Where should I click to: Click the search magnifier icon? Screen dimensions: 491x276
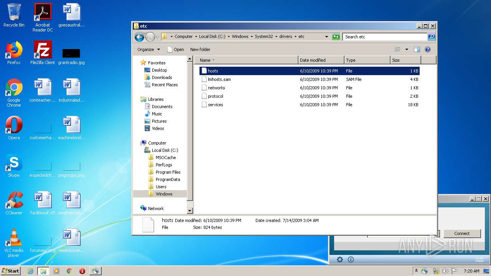click(x=432, y=37)
